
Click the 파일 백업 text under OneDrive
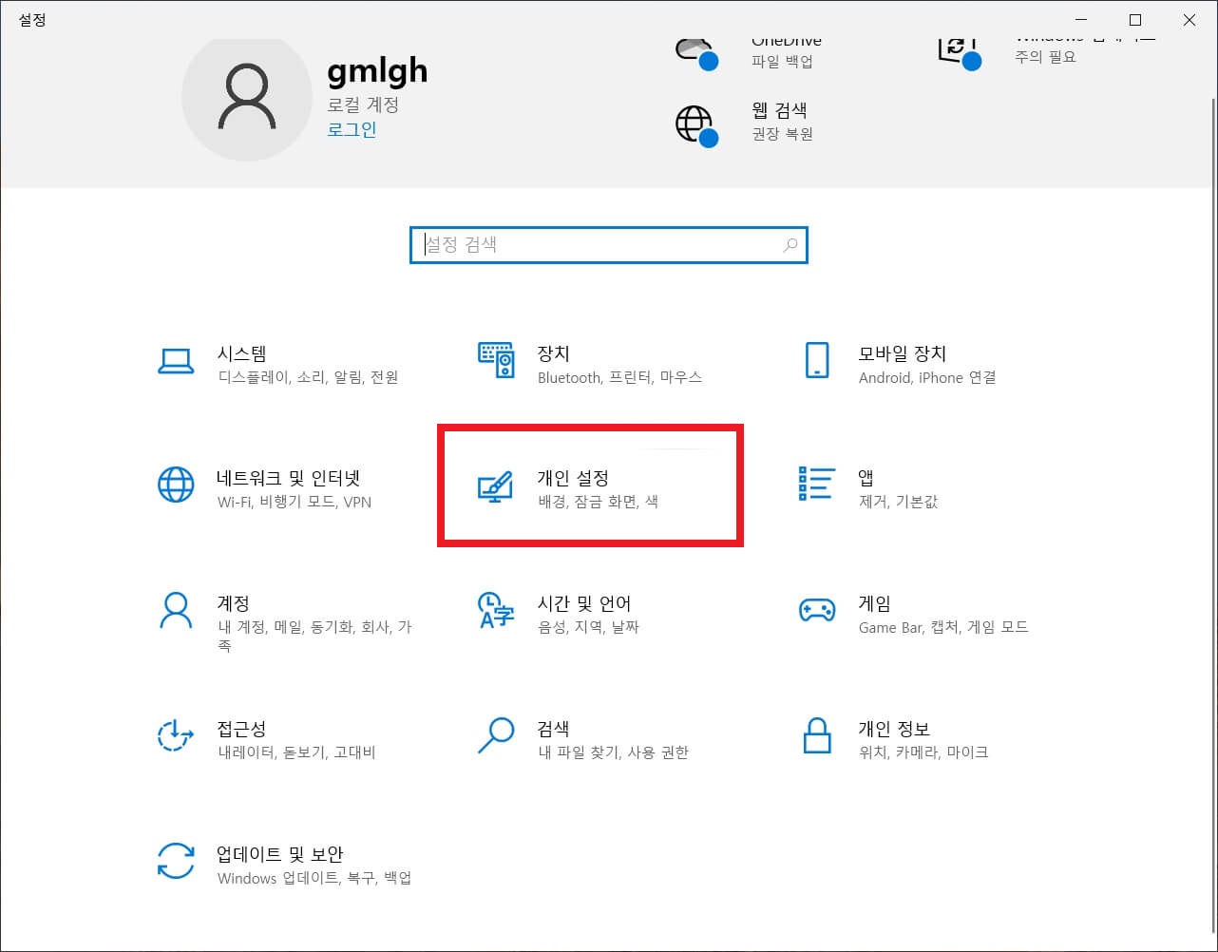click(x=782, y=62)
